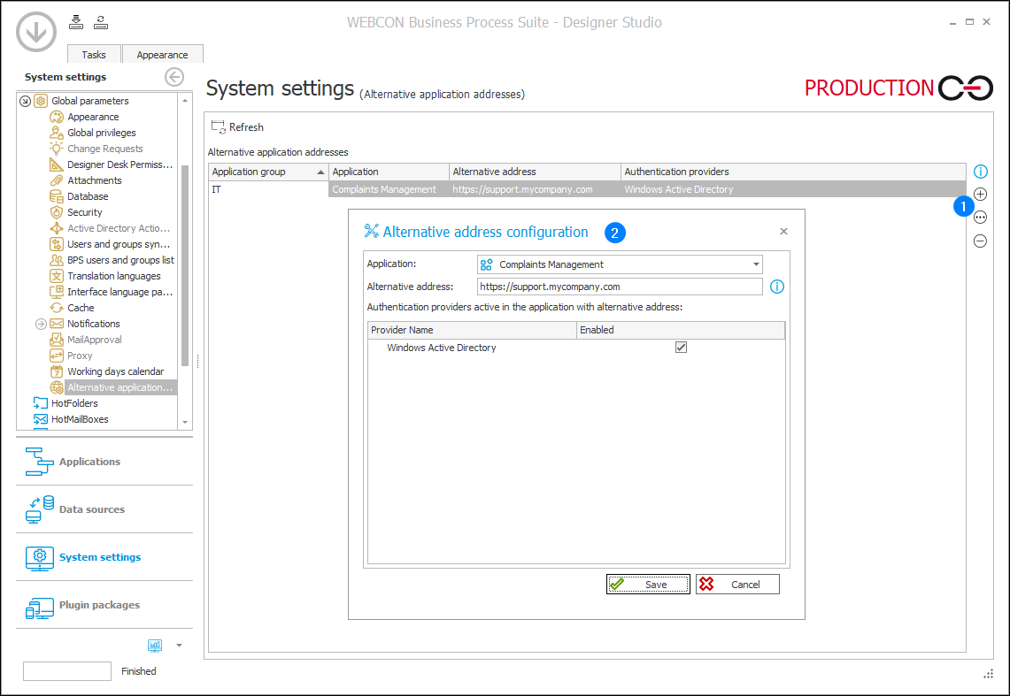Click the Alternative address column header
The height and width of the screenshot is (696, 1010).
pyautogui.click(x=535, y=172)
